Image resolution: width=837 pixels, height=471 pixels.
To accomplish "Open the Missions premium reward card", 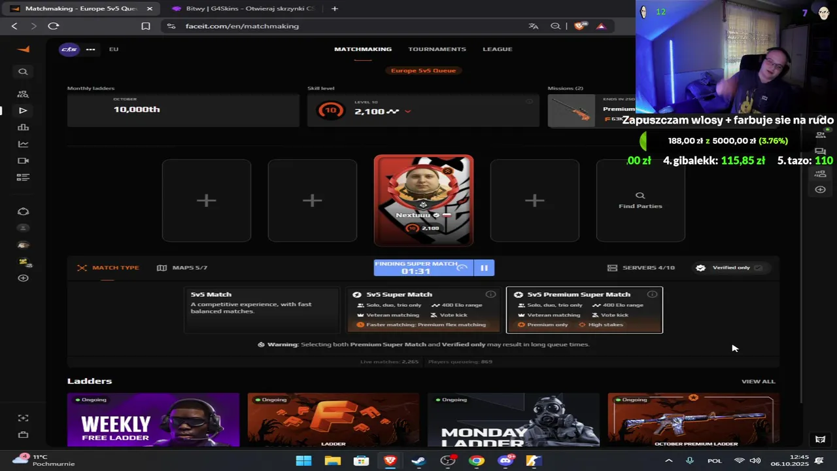I will coord(592,111).
